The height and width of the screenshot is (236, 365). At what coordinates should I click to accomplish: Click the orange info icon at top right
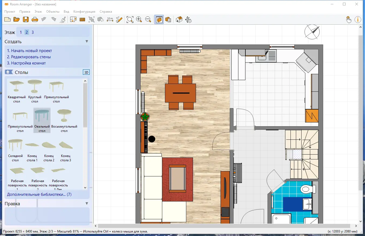tap(358, 19)
